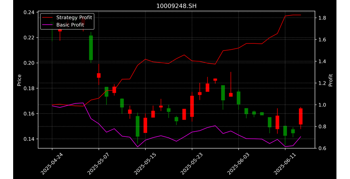Click the 1.2 profit tick label

322,83
